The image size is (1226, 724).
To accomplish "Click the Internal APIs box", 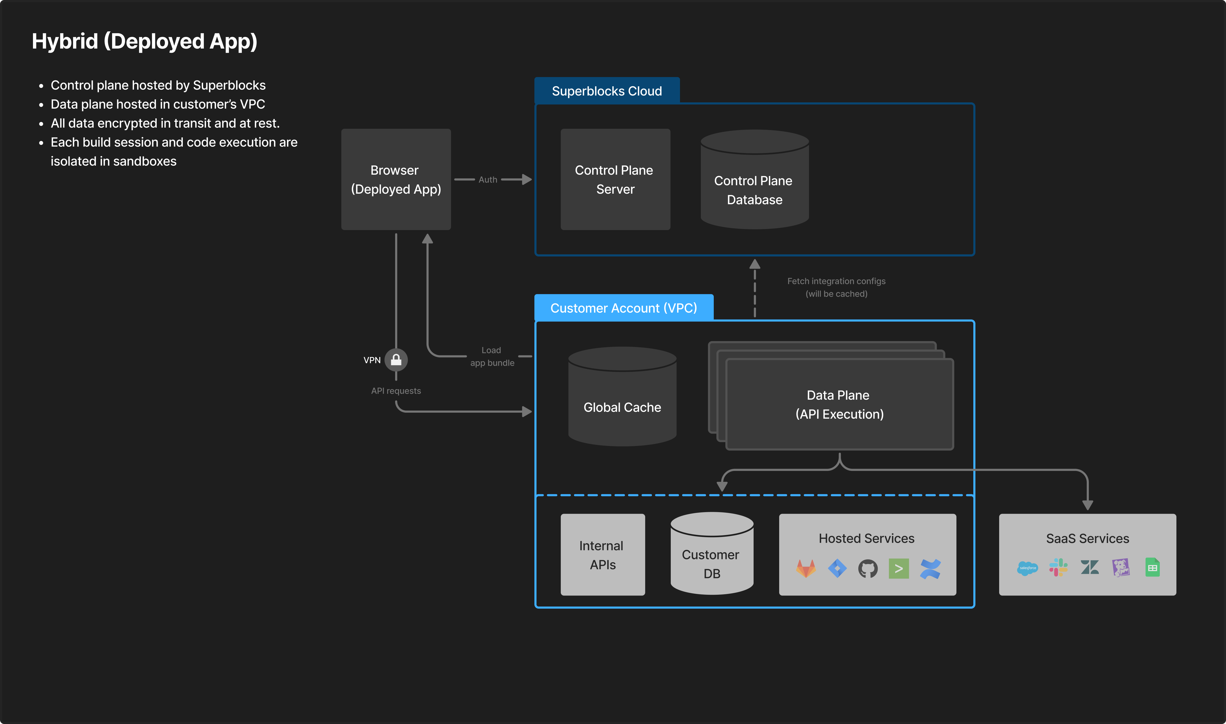I will (602, 555).
